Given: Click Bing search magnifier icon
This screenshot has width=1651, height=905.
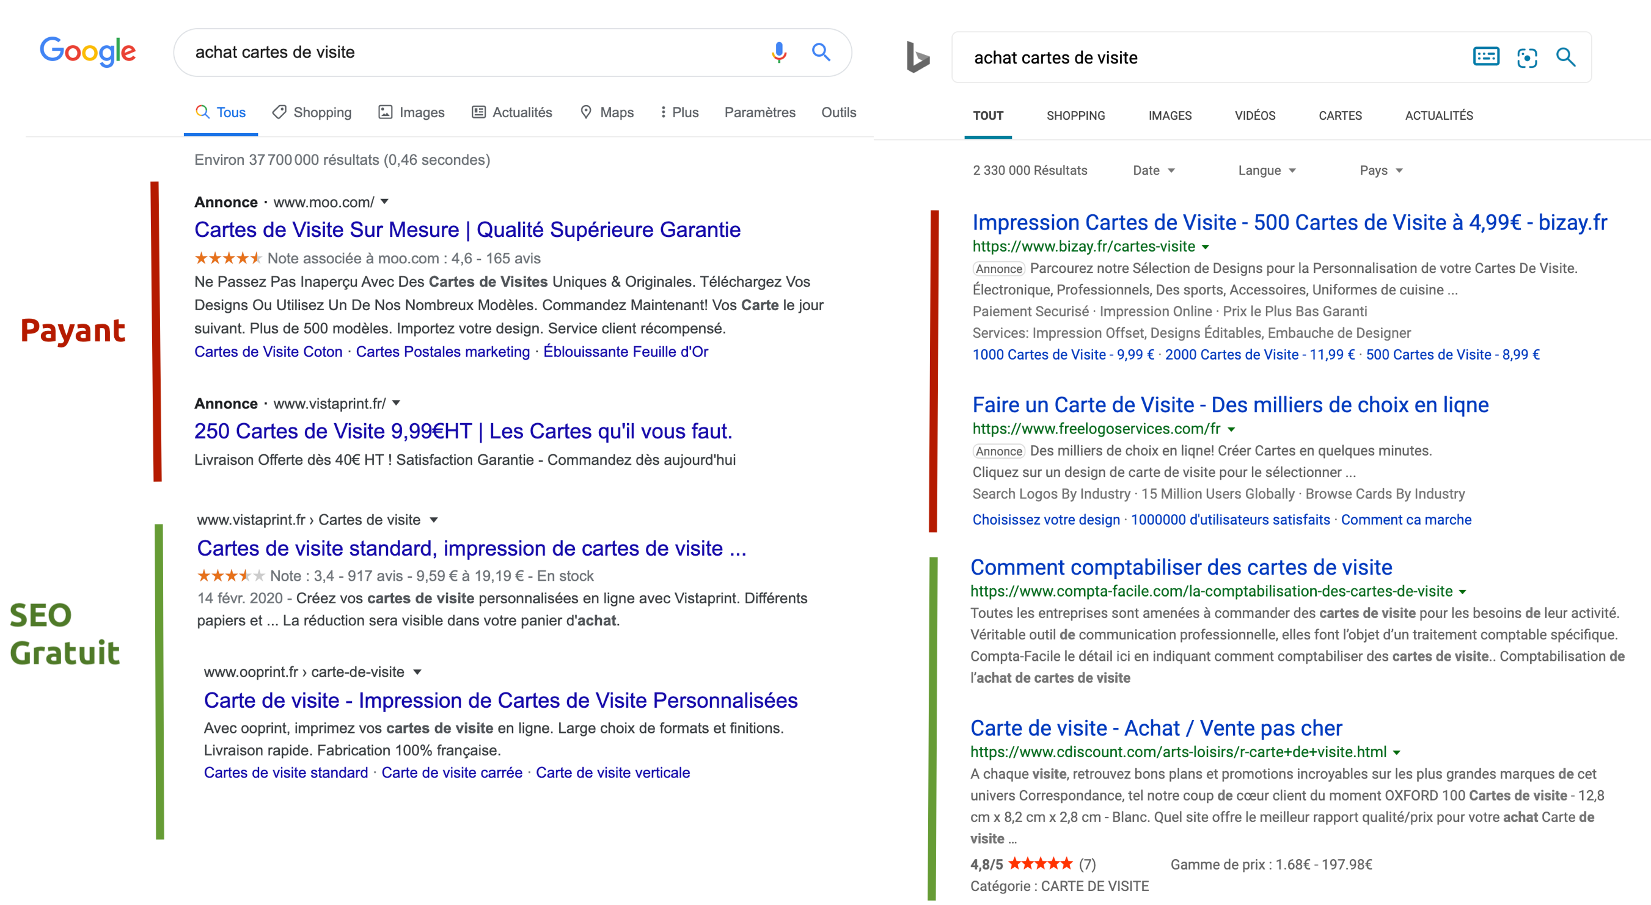Looking at the screenshot, I should coord(1565,57).
